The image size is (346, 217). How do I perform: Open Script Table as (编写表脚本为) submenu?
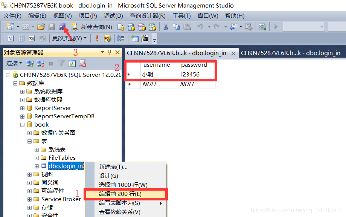tap(125, 203)
